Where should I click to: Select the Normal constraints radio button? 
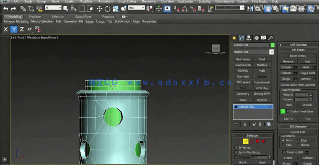pos(298,145)
